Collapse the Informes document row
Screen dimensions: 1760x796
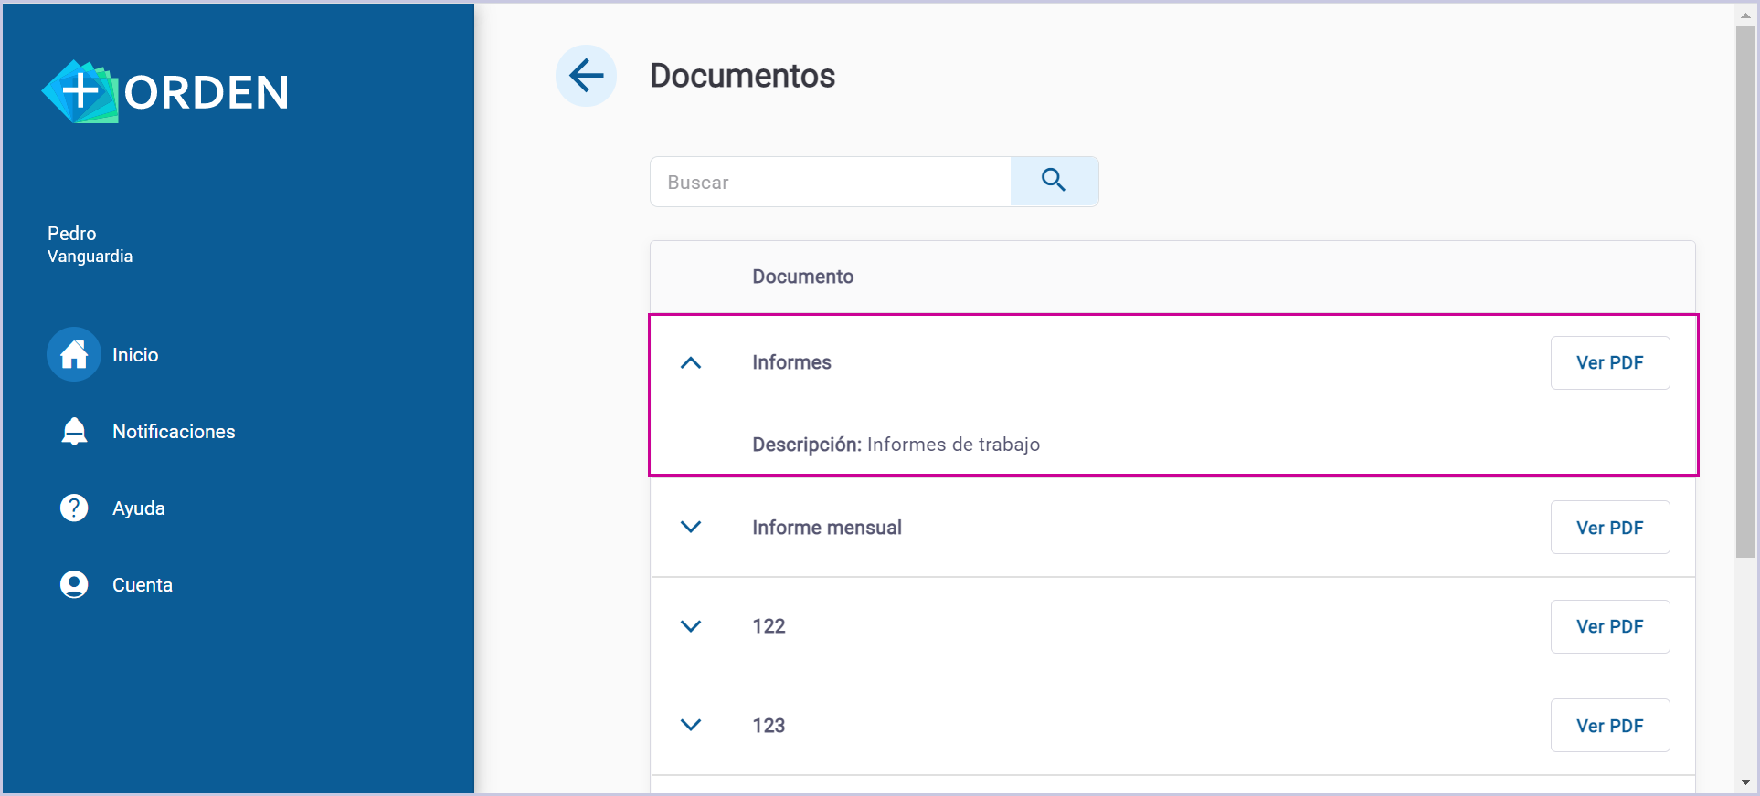tap(691, 362)
